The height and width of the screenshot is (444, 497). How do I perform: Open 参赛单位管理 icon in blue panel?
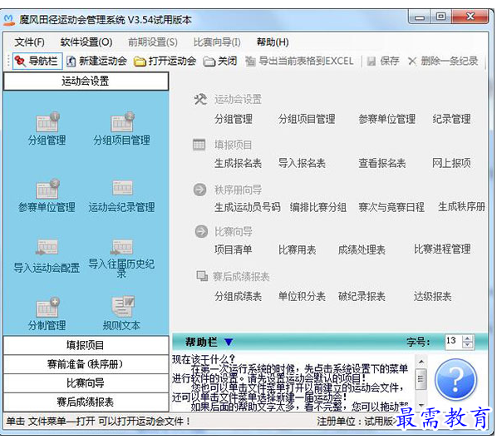click(47, 189)
